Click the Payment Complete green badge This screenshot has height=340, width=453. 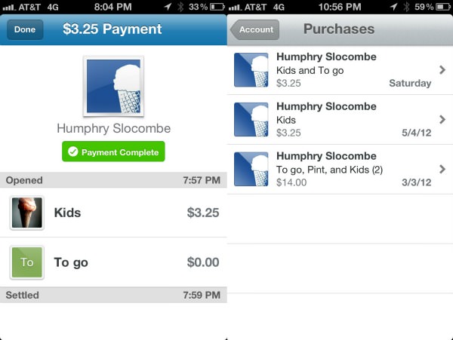[x=113, y=152]
